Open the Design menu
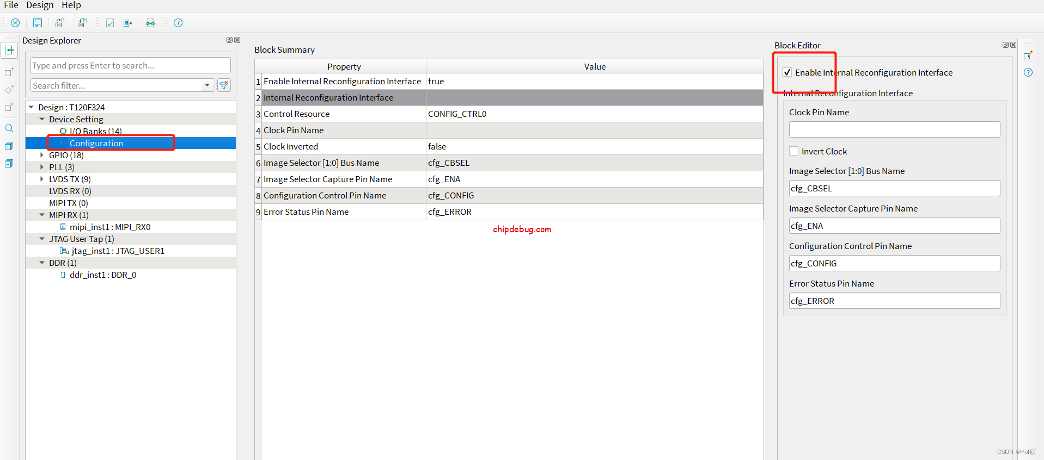The width and height of the screenshot is (1044, 460). coord(40,5)
